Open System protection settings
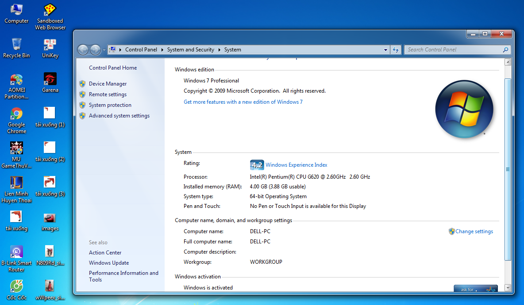524x305 pixels. pyautogui.click(x=110, y=105)
